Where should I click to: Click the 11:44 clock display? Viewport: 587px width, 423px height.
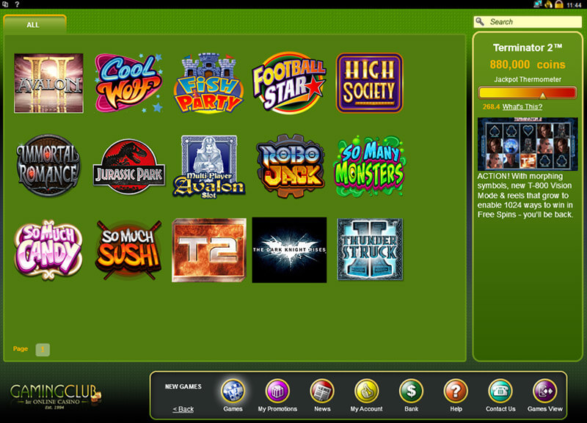[x=574, y=5]
